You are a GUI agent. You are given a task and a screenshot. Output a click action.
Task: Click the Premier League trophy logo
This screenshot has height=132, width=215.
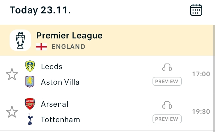[20, 40]
